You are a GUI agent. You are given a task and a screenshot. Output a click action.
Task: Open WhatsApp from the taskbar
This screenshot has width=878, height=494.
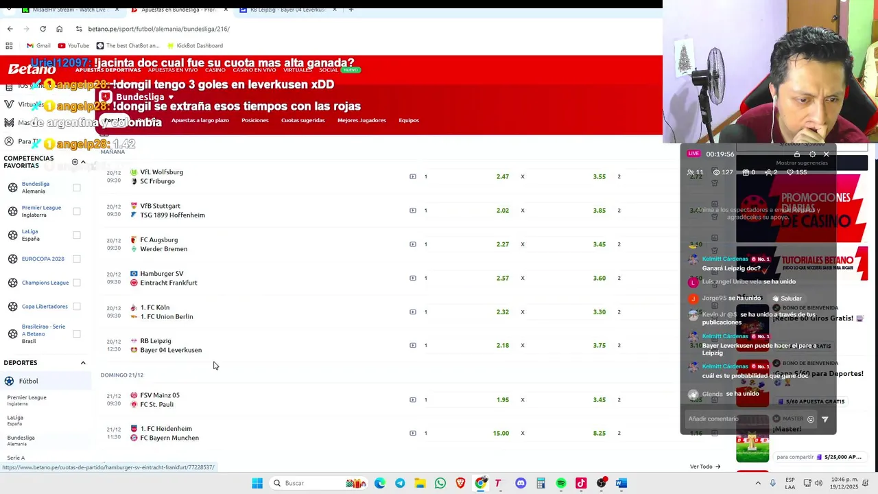click(440, 483)
